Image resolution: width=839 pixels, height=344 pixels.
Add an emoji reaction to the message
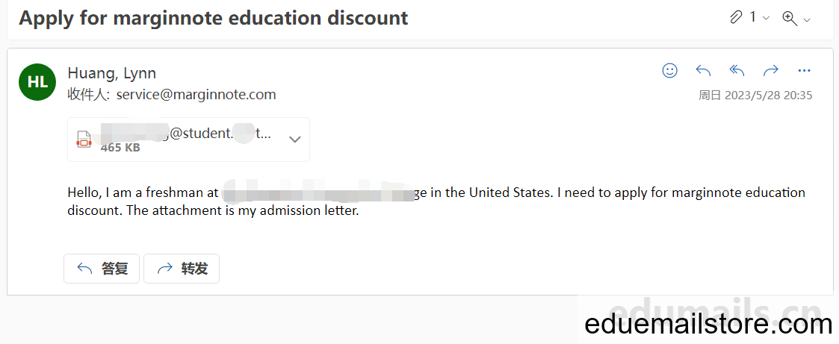coord(670,70)
